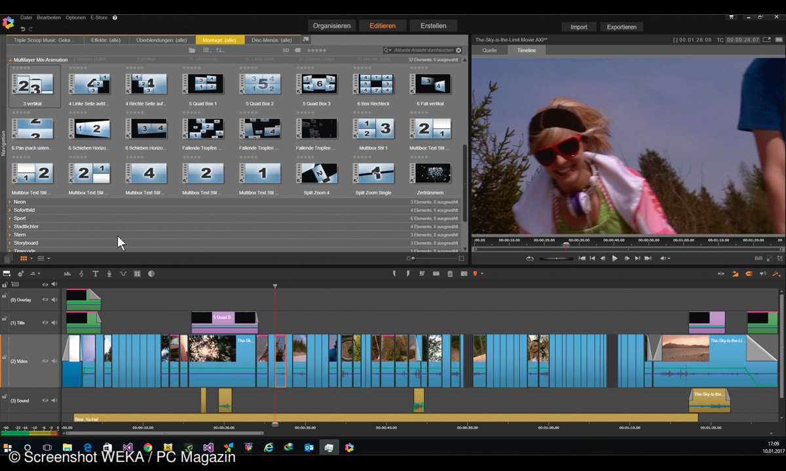Open the ScoreFitter music clef tool
Viewport: 786px width, 471px height.
(81, 273)
